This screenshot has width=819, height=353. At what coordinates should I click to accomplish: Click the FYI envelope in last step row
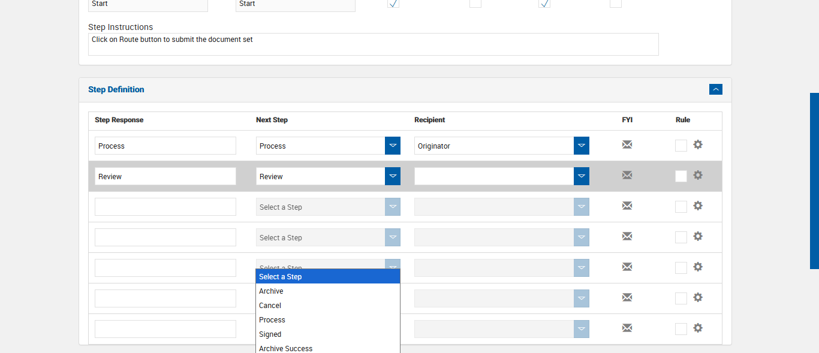(x=627, y=328)
